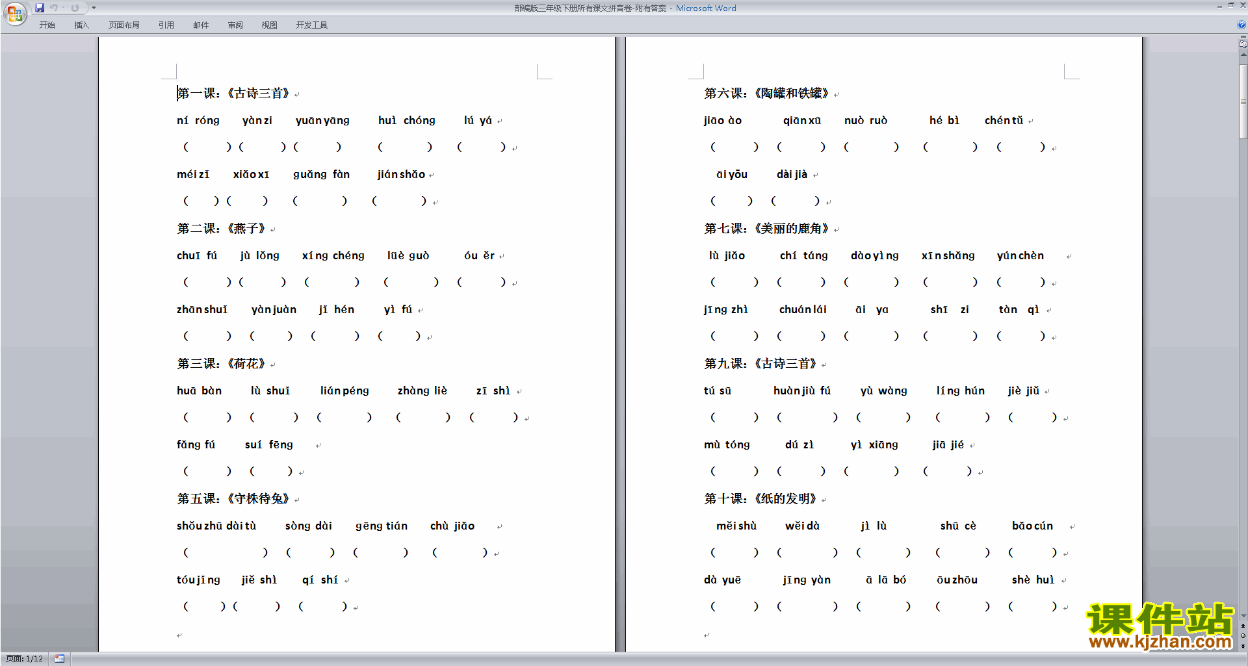The image size is (1248, 666).
Task: Click the vertical scrollbar down arrow
Action: [x=1243, y=616]
